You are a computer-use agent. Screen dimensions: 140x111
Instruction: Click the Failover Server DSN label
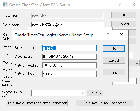(12, 93)
